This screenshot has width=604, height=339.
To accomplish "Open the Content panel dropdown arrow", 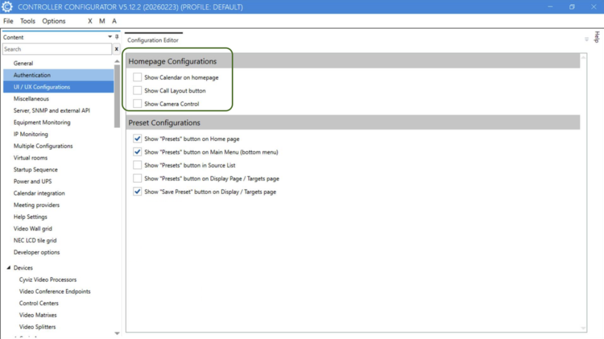I will coord(110,37).
